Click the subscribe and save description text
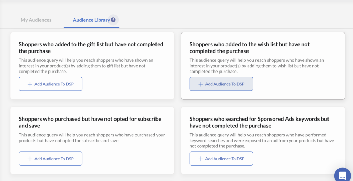This screenshot has width=353, height=181. 92,138
